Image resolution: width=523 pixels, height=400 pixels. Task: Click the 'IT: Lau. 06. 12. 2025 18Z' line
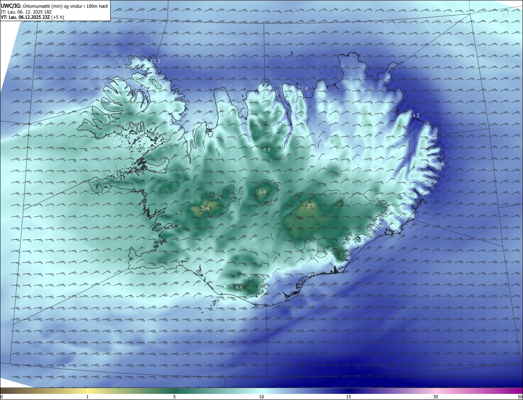(x=26, y=12)
